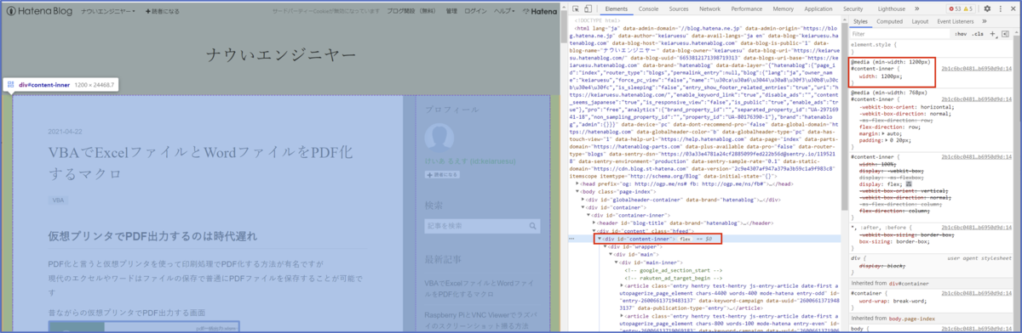This screenshot has width=1022, height=333.
Task: Toggle the .cls class editor
Action: click(979, 34)
